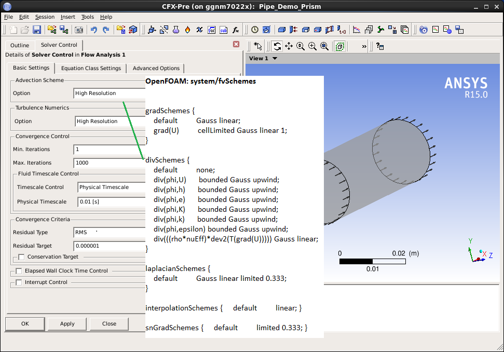
Task: Close the Solver Control details panel
Action: (236, 44)
